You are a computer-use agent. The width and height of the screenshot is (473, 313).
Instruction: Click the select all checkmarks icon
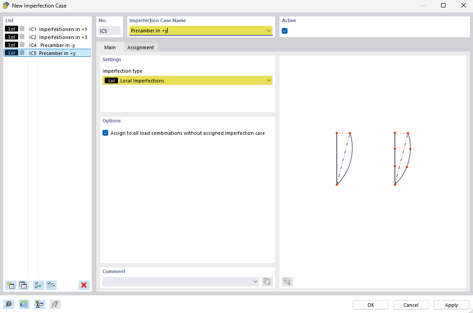click(39, 285)
